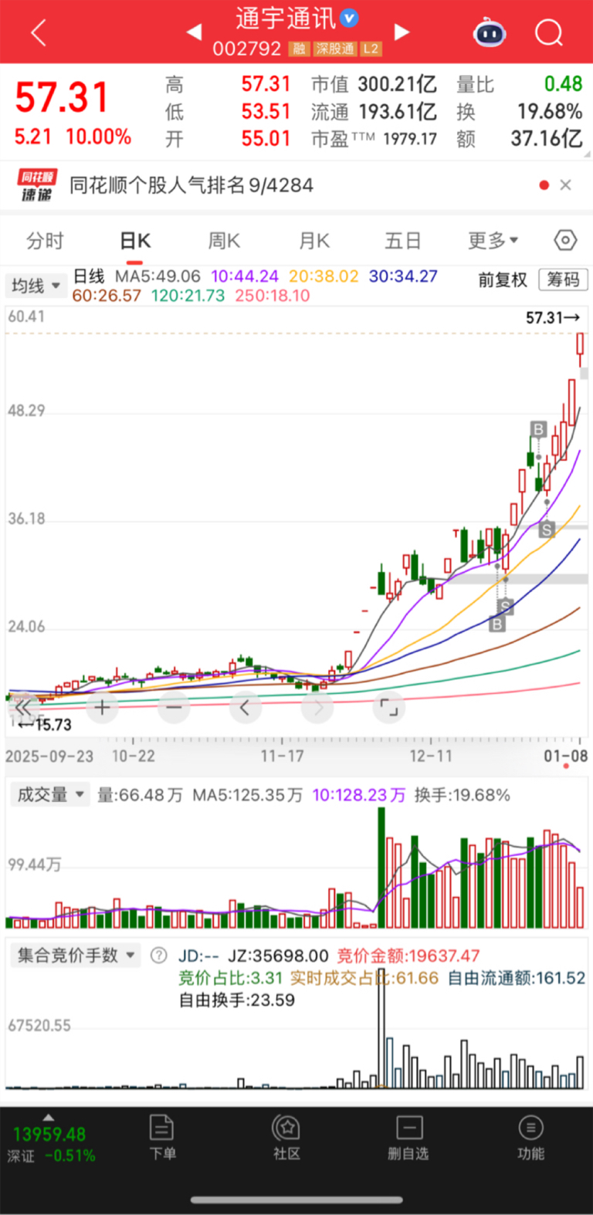593x1215 pixels.
Task: Expand 深证 index ticker arrow
Action: (49, 1117)
